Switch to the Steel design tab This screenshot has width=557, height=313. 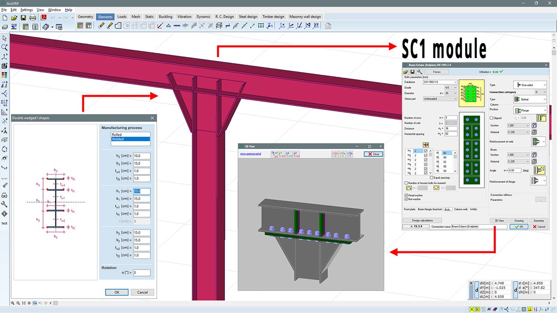pos(248,17)
